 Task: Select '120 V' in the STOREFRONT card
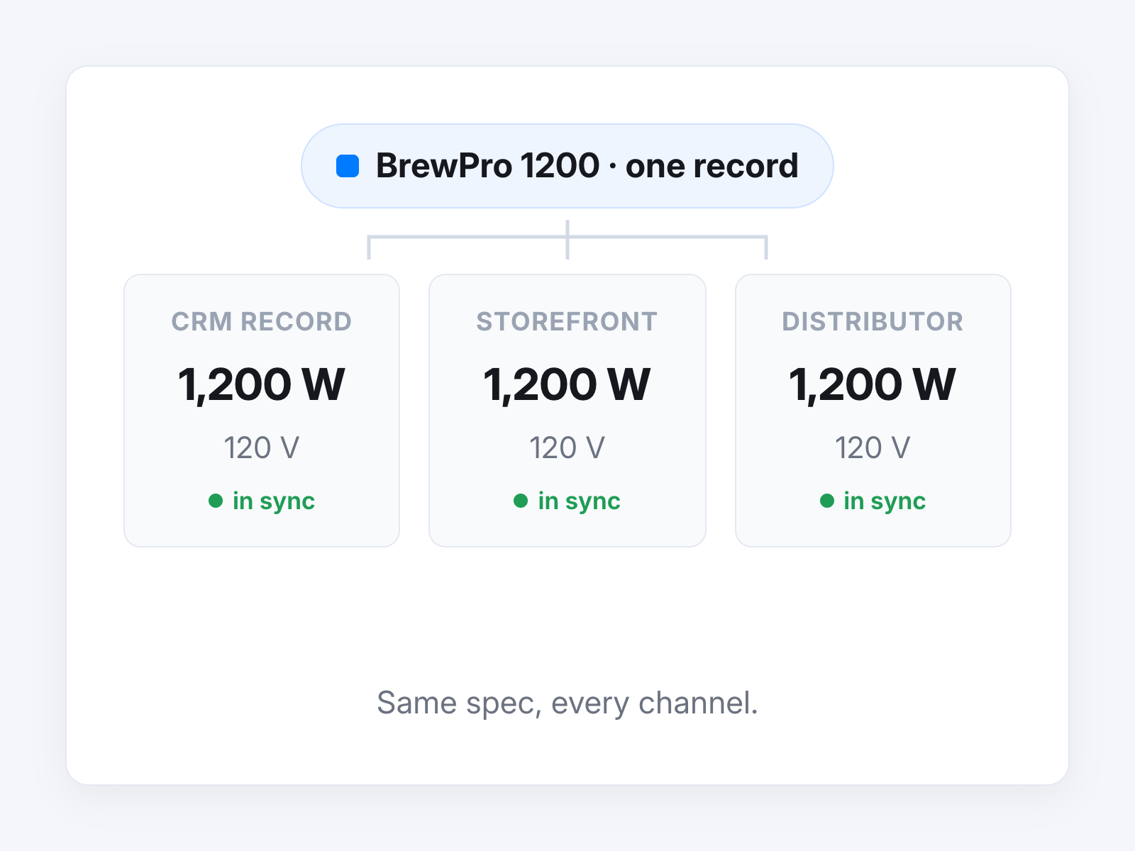pyautogui.click(x=567, y=448)
